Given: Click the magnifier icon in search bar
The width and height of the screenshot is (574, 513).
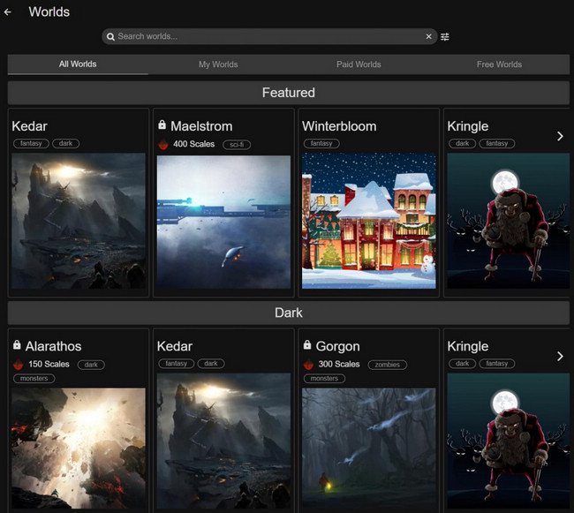Looking at the screenshot, I should click(110, 37).
